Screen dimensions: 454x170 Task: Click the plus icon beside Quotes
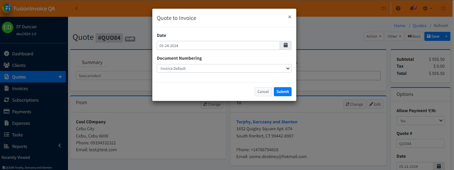60,77
